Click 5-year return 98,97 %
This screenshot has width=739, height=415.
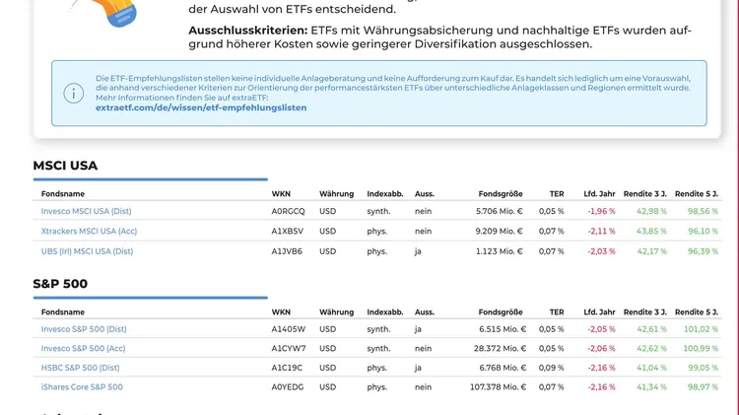coord(703,387)
